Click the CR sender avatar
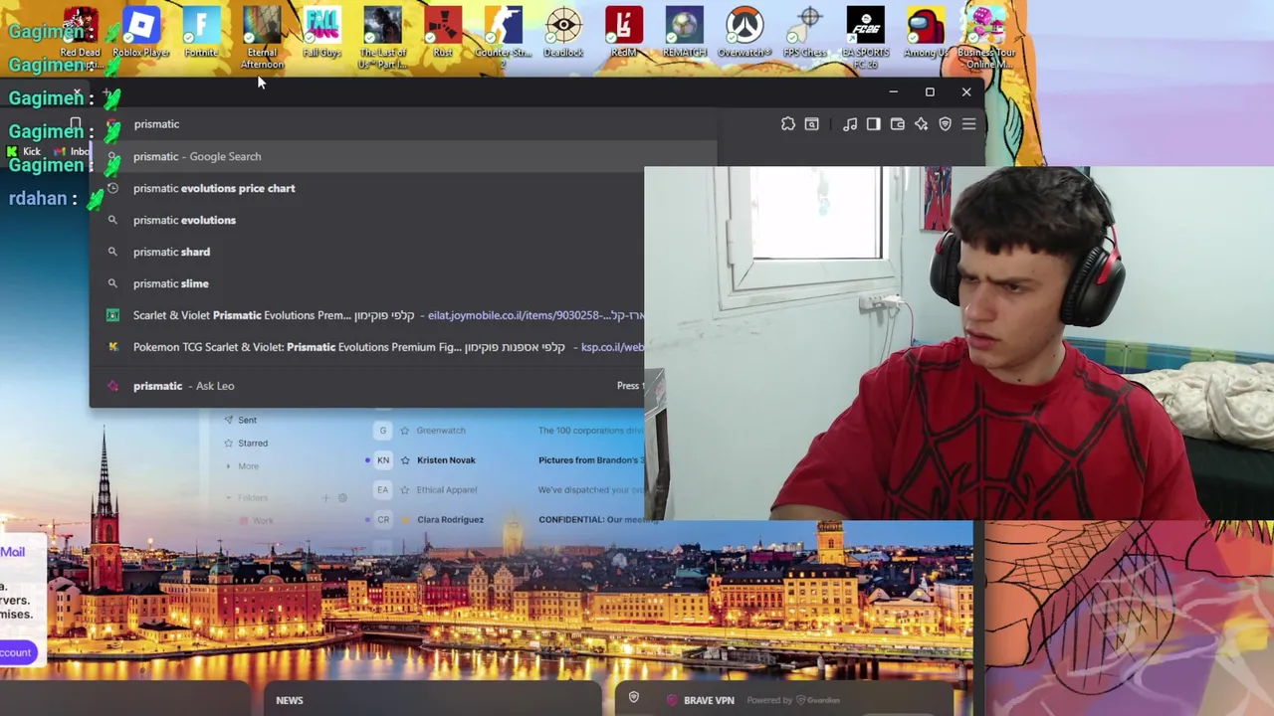1274x716 pixels. tap(383, 520)
